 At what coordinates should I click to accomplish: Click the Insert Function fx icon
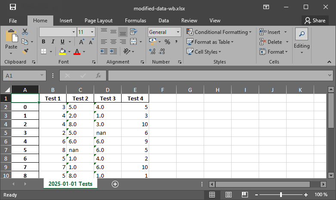coord(98,76)
